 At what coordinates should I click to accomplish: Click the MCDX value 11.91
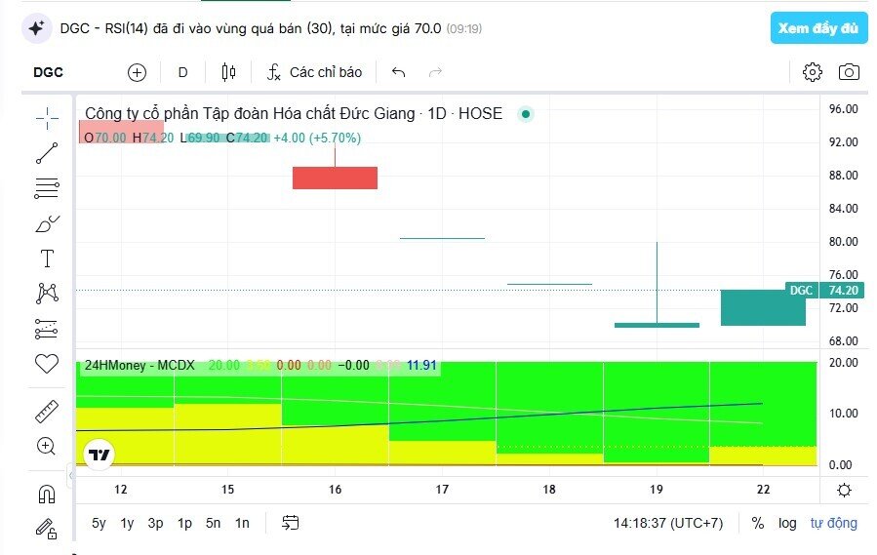tap(421, 366)
